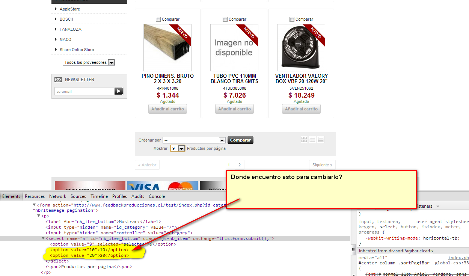Open TUBO PVC 110MM product title
Screen dimensions: 469x276
(234, 78)
